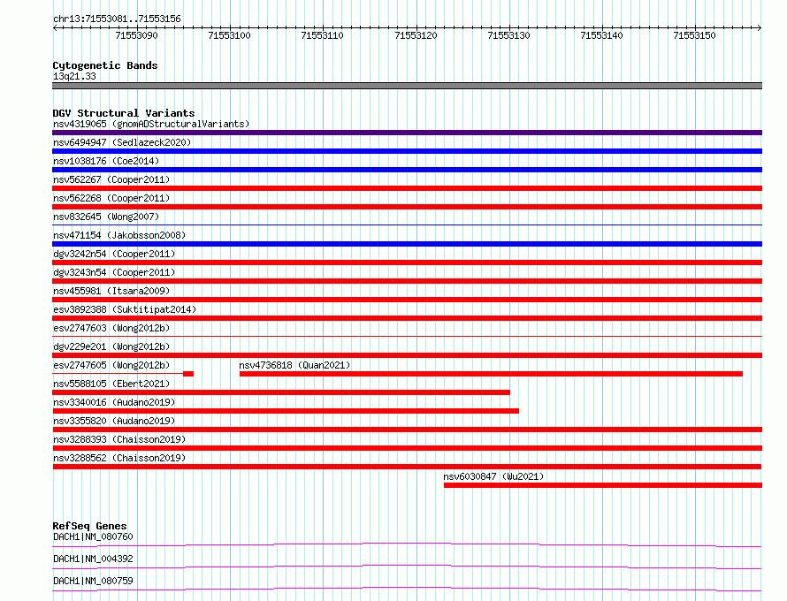The width and height of the screenshot is (787, 601).
Task: Open nsv6030847 (Wu2021) label
Action: point(494,476)
